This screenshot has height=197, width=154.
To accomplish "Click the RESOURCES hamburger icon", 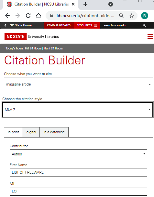I will pos(96,25).
